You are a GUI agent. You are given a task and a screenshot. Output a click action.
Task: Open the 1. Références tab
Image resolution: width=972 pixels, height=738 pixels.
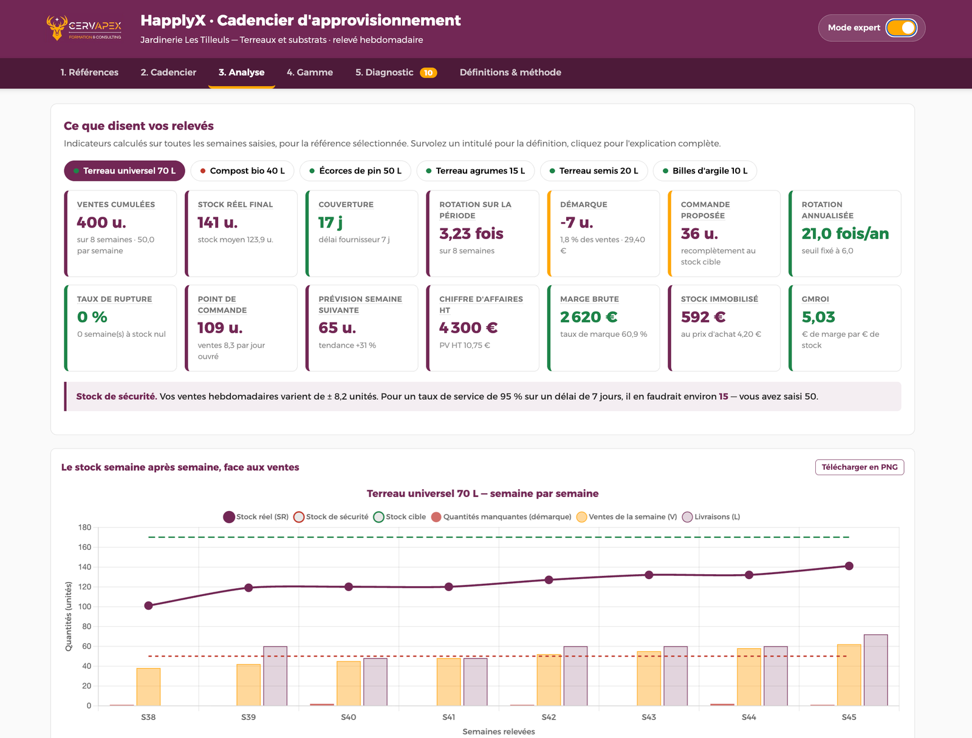click(89, 72)
